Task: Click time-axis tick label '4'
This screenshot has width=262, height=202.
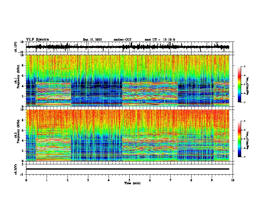Action: pyautogui.click(x=109, y=180)
